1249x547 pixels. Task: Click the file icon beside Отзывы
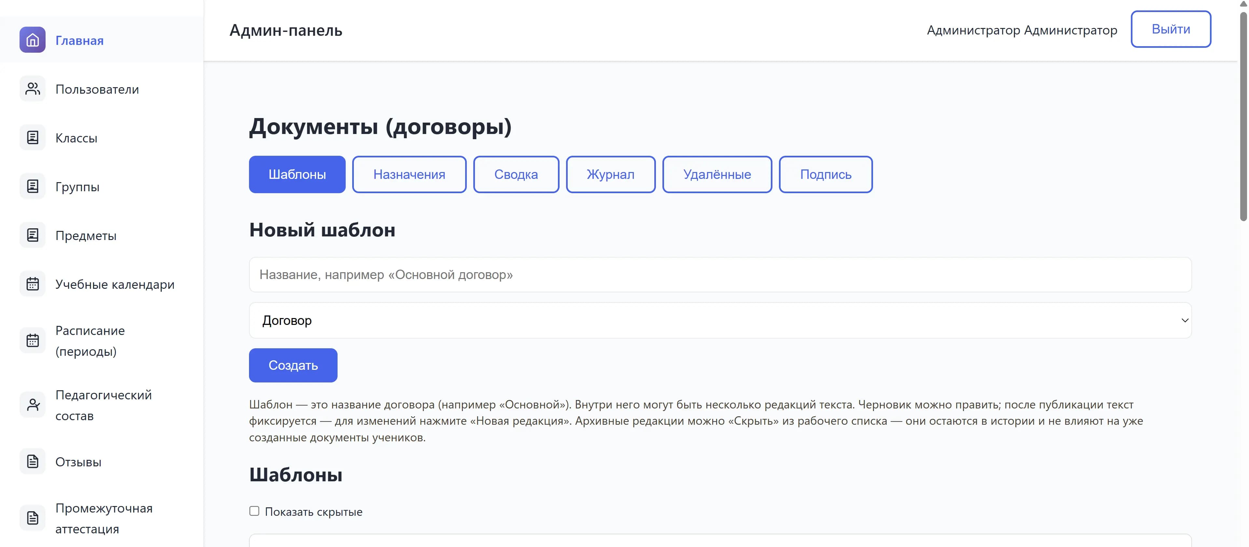(33, 462)
